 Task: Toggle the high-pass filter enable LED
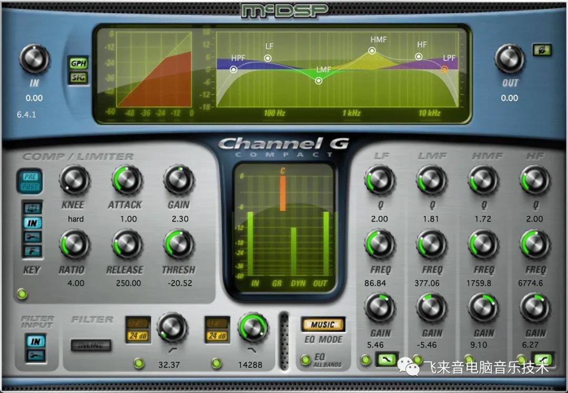click(139, 363)
